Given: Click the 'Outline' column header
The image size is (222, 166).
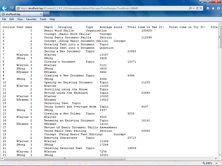Looking at the screenshot, I should click(8, 27).
